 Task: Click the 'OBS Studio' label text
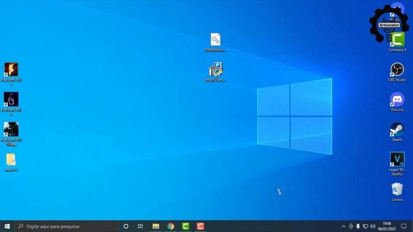398,80
